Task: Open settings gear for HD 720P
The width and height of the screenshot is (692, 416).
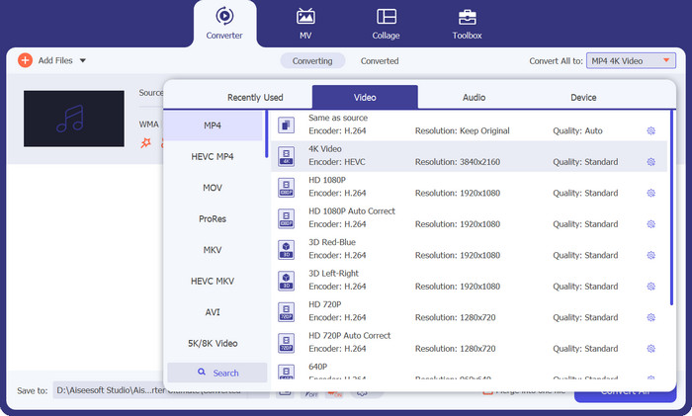Action: click(x=650, y=317)
